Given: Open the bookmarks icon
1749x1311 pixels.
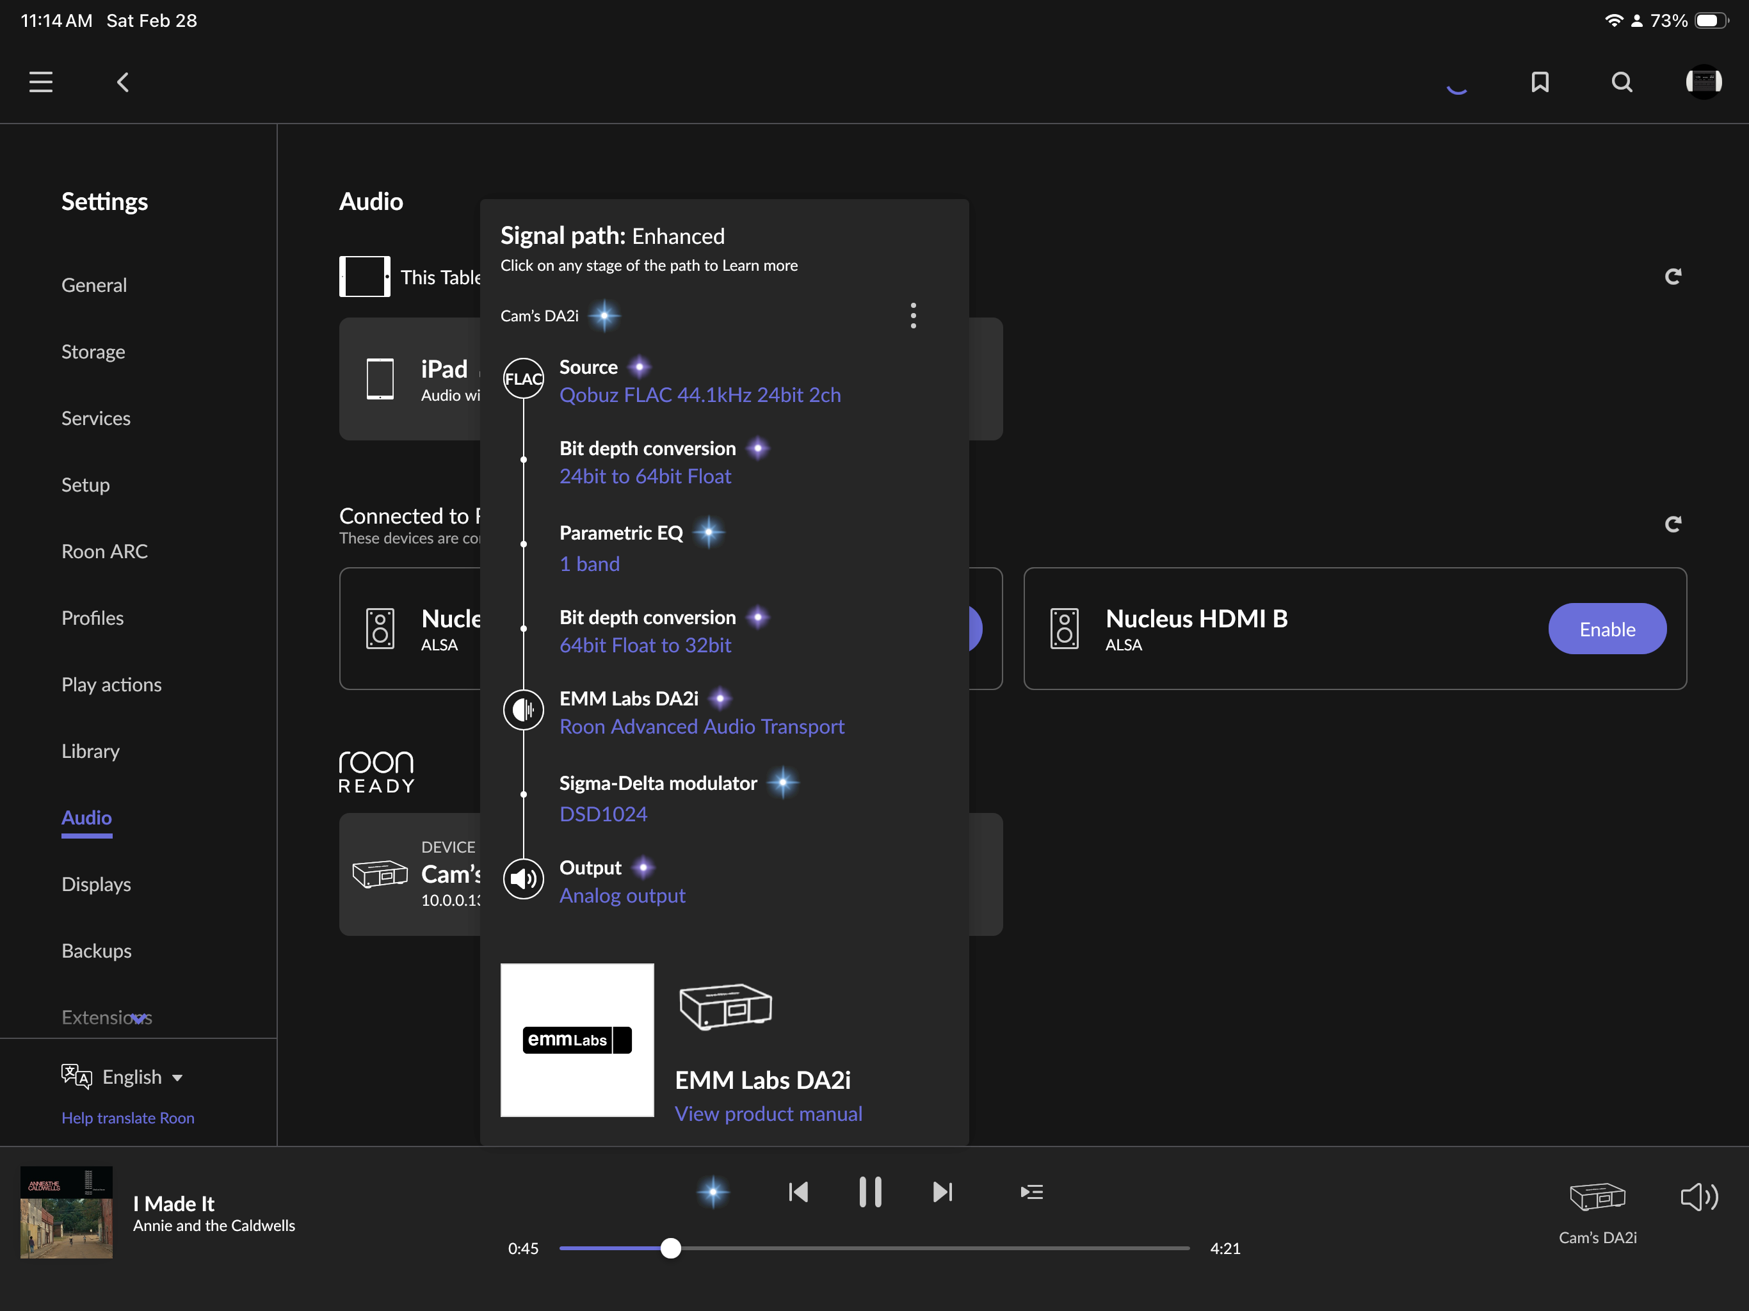Looking at the screenshot, I should coord(1540,82).
